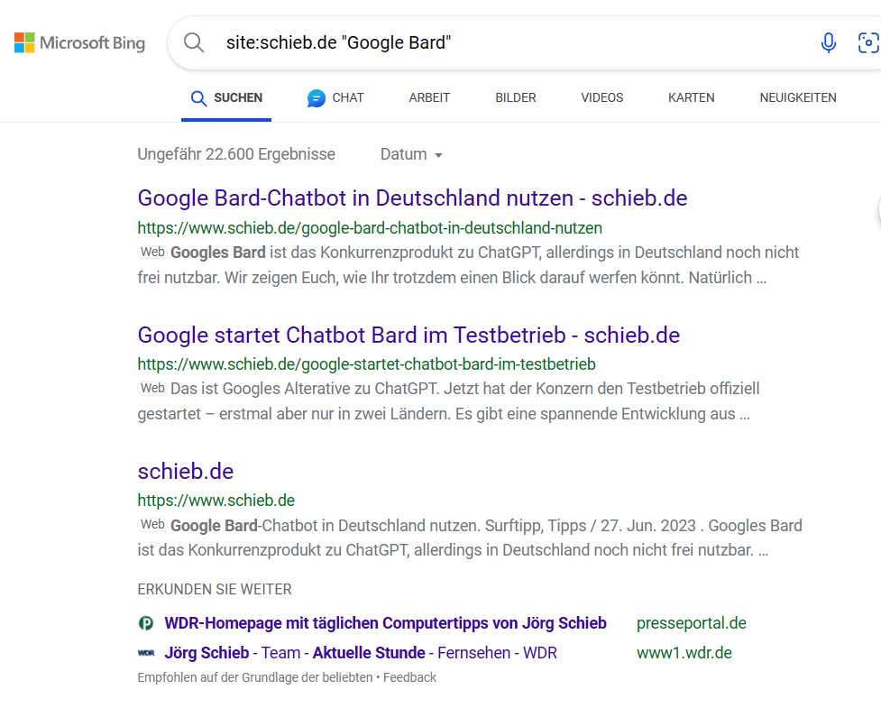Viewport: 881px width, 708px height.
Task: Open the Neuigkeiten tab
Action: point(797,97)
